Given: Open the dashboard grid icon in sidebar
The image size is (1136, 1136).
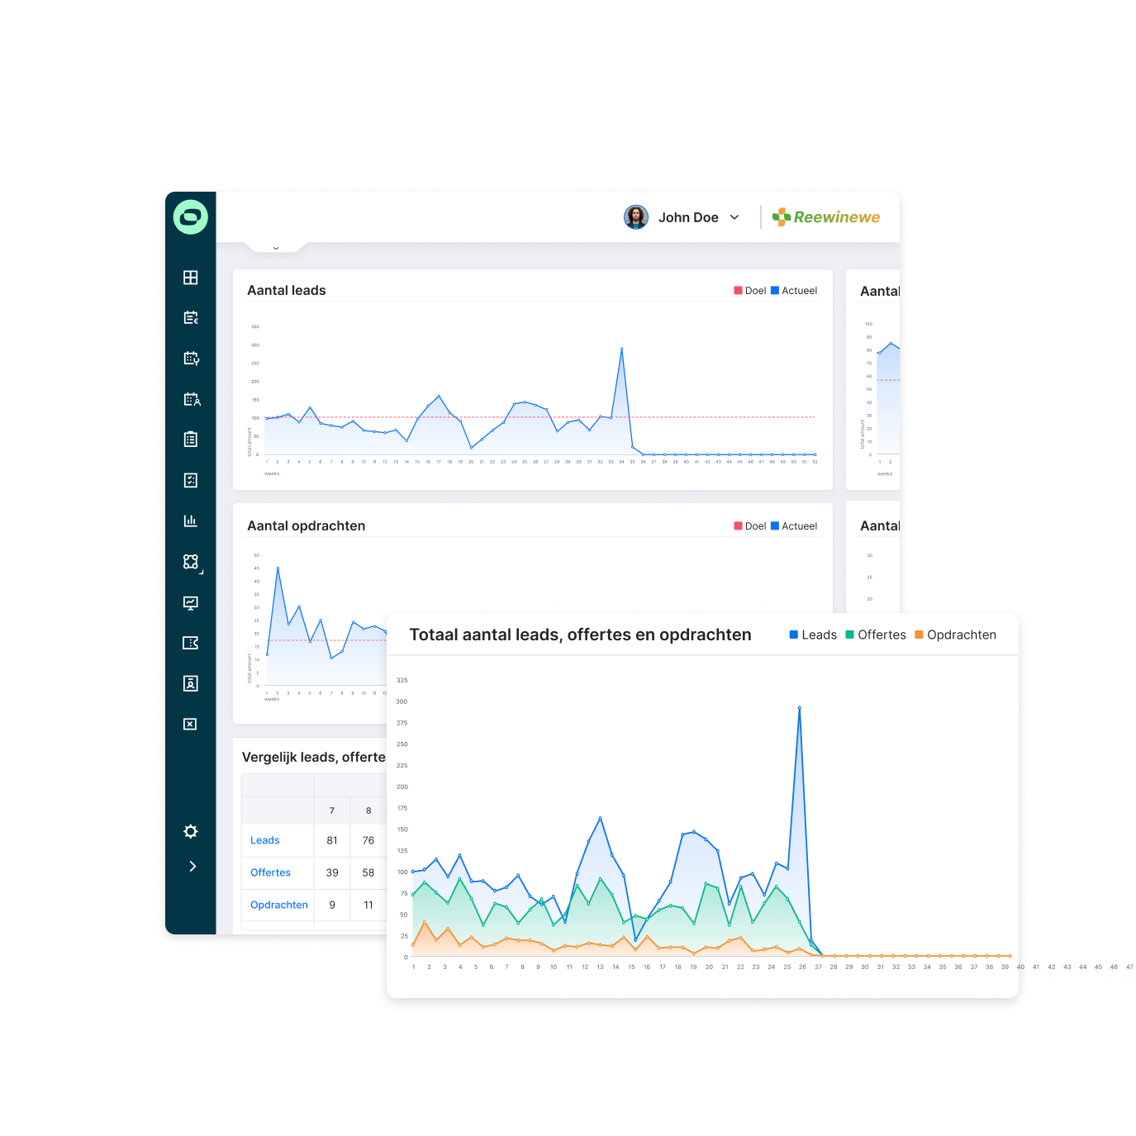Looking at the screenshot, I should coord(190,278).
